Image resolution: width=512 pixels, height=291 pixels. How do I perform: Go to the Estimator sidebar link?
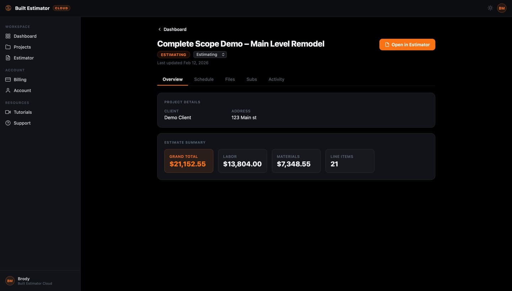pos(40,58)
